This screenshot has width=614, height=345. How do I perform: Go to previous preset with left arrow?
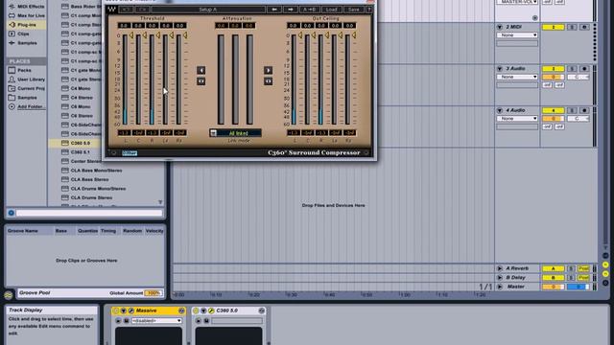point(274,9)
